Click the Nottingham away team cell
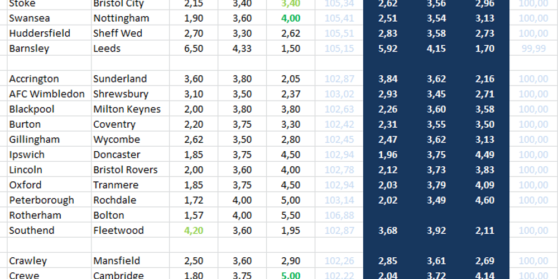Viewport: 558px width, 279px height. 130,18
